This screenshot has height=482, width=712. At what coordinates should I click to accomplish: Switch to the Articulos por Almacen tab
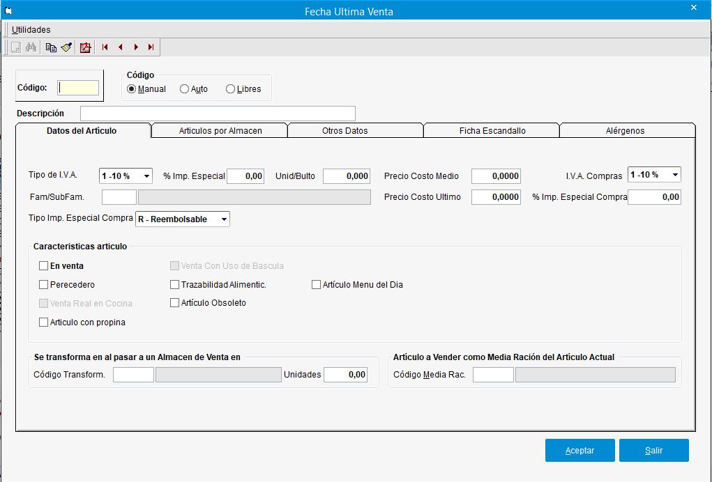coord(220,130)
